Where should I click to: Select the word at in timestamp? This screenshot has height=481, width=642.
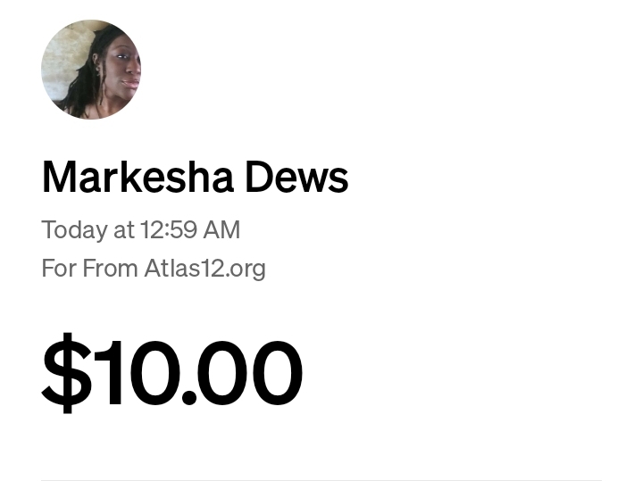coord(123,230)
